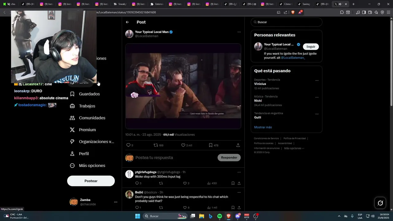Open Comunidades in the sidebar
Image resolution: width=393 pixels, height=221 pixels.
[x=88, y=118]
